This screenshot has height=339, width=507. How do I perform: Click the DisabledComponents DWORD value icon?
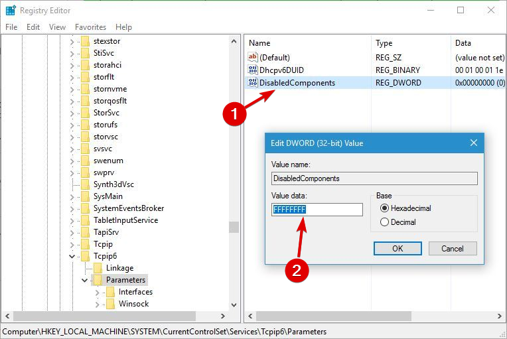click(x=253, y=82)
